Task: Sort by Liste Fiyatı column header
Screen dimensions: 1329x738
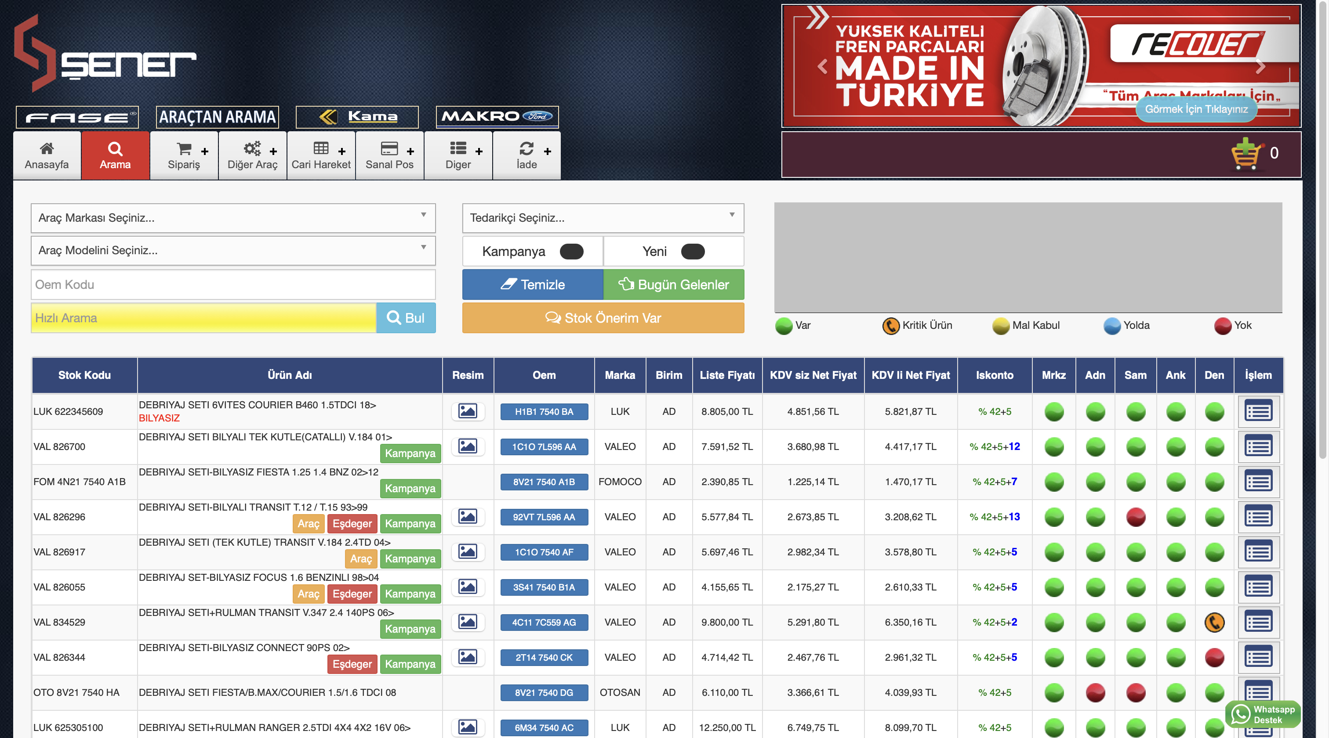Action: pos(727,375)
